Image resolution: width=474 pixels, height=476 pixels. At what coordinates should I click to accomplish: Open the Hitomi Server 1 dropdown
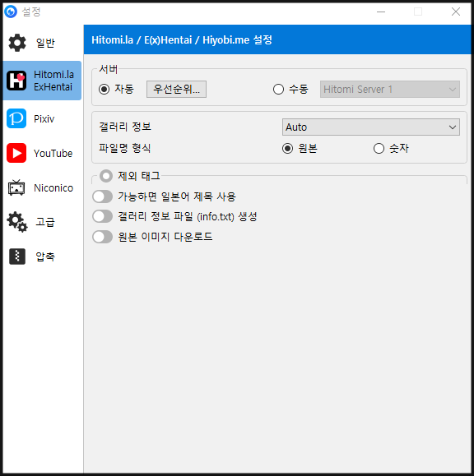pos(390,90)
